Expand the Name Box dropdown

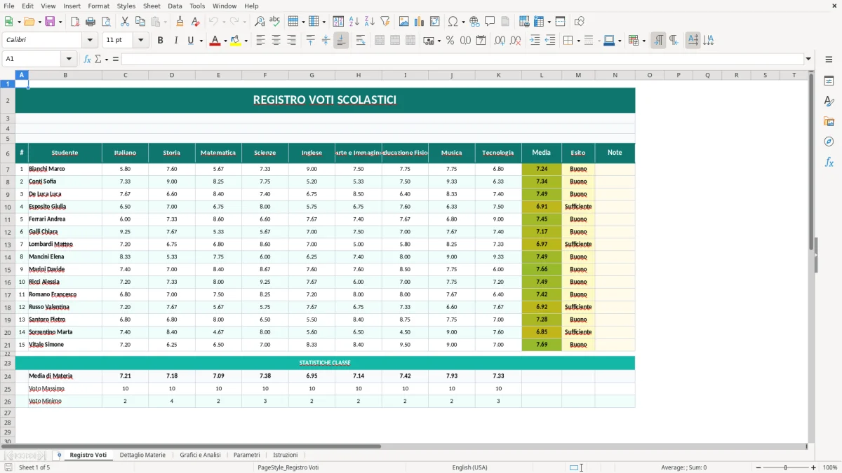(x=69, y=59)
